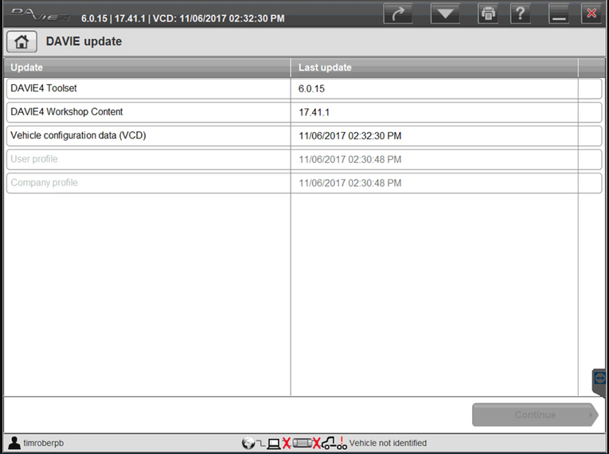The height and width of the screenshot is (454, 609).
Task: Click the Continue button
Action: pyautogui.click(x=534, y=415)
